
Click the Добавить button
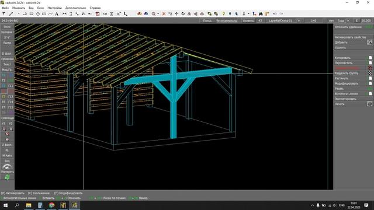click(341, 43)
